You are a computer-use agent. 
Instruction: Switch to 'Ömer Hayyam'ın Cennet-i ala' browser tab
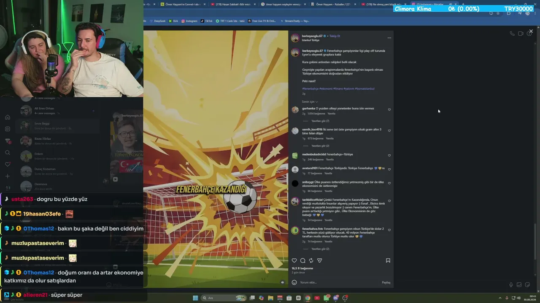coord(182,4)
